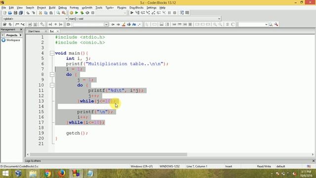The height and width of the screenshot is (178, 316).
Task: Toggle source icon labeled S
Action: point(228,24)
